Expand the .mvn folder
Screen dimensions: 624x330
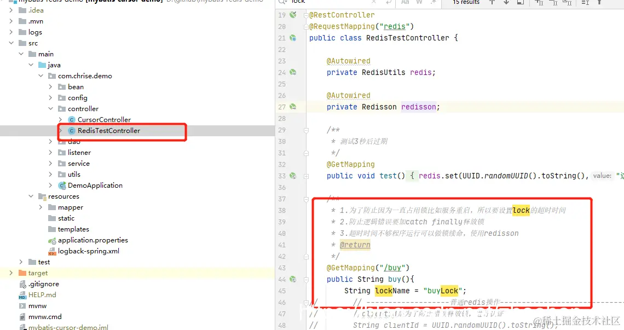click(x=11, y=21)
